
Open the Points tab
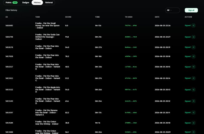11,2
